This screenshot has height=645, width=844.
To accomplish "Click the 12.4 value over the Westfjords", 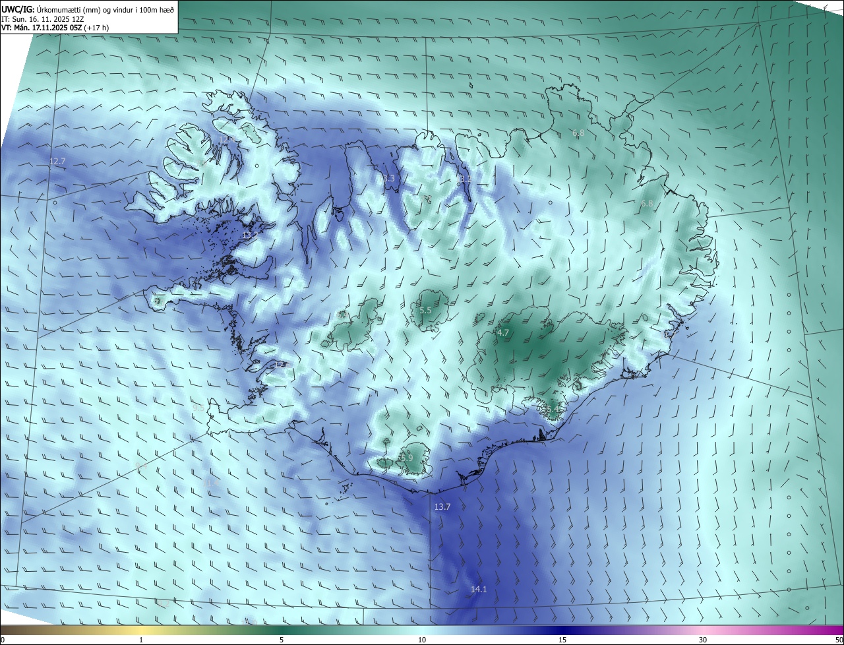I will tap(226, 139).
